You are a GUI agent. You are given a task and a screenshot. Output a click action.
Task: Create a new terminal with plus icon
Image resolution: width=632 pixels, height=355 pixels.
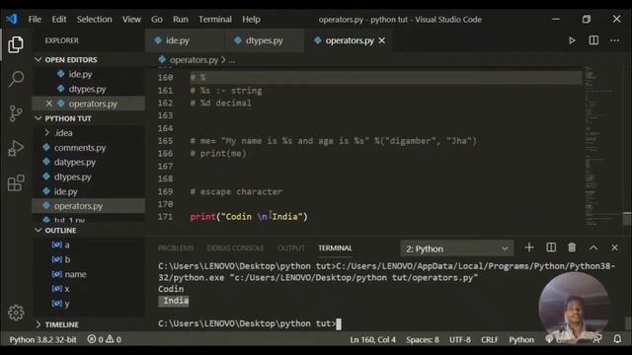tap(529, 248)
